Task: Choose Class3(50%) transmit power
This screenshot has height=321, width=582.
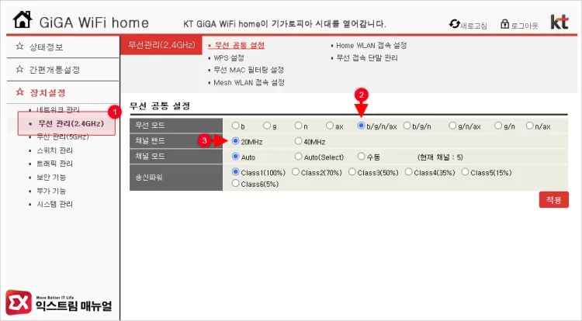Action: pyautogui.click(x=352, y=172)
